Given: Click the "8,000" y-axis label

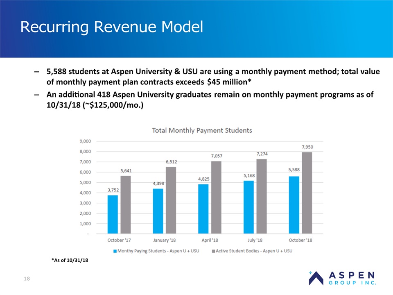Looking at the screenshot, I should point(85,152).
